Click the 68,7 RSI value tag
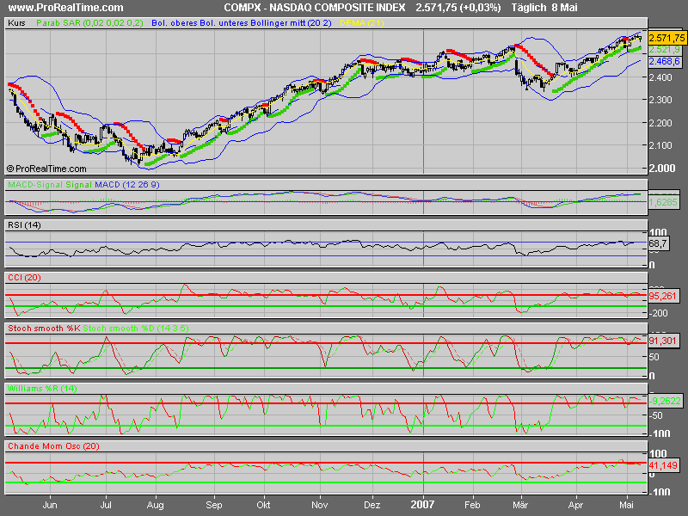Image resolution: width=688 pixels, height=516 pixels. click(x=658, y=243)
